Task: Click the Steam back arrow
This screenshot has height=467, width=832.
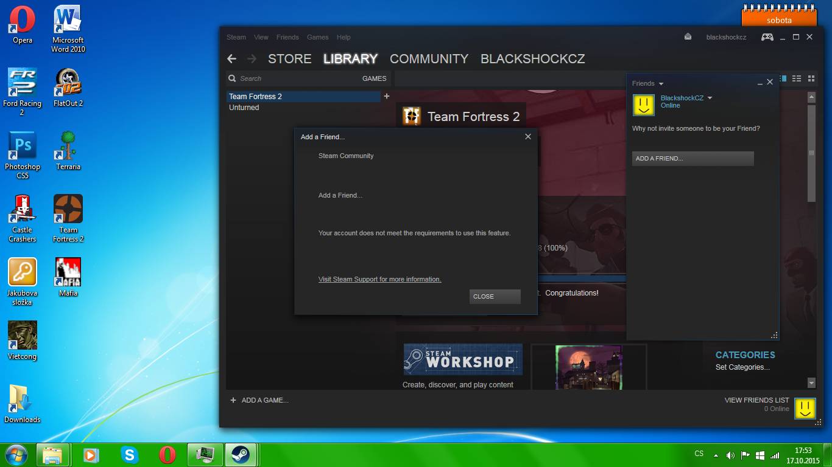Action: click(231, 59)
